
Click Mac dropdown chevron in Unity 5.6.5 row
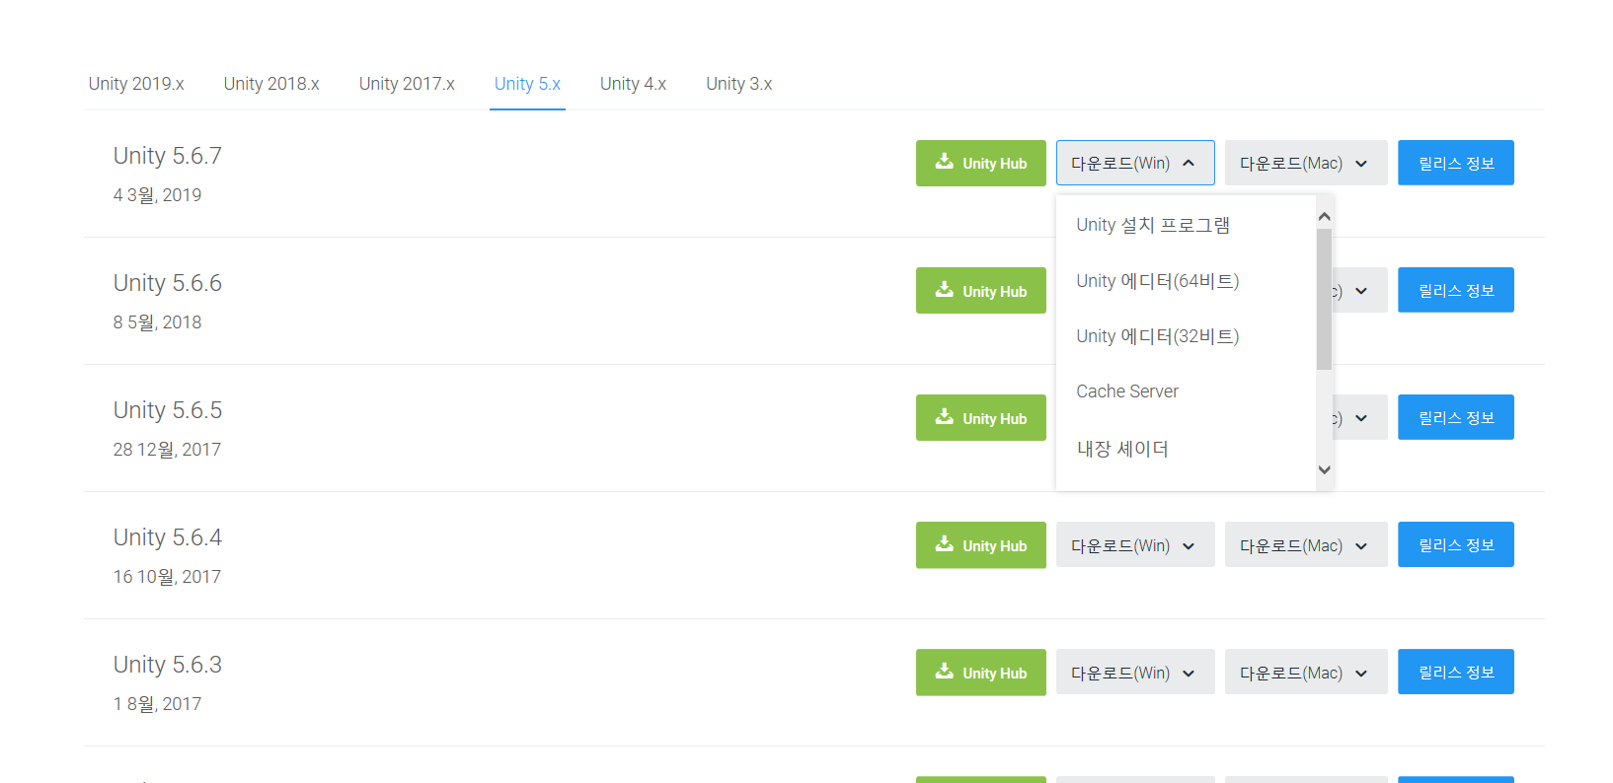[x=1361, y=418]
